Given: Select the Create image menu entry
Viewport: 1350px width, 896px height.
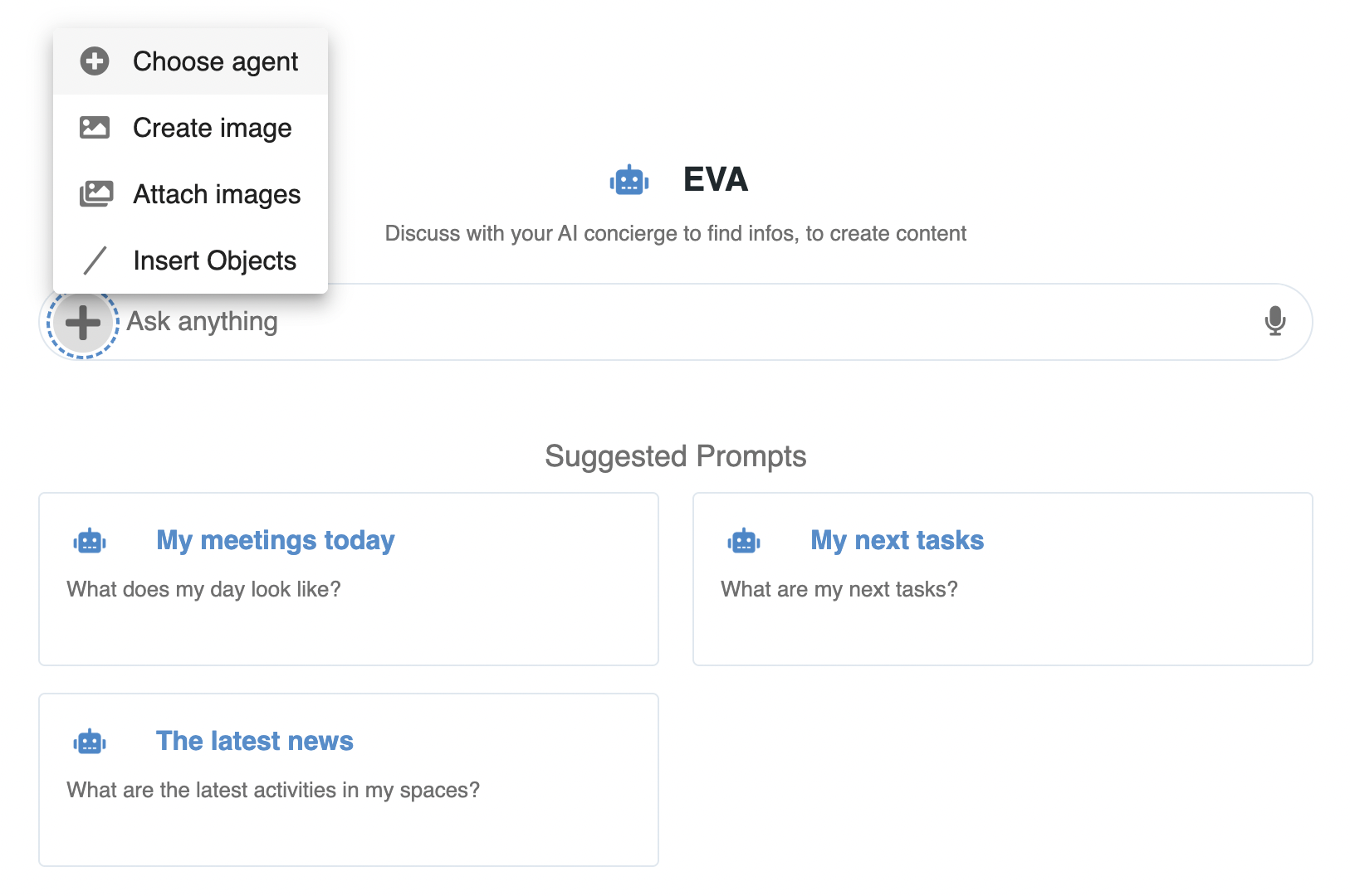Looking at the screenshot, I should coord(212,128).
